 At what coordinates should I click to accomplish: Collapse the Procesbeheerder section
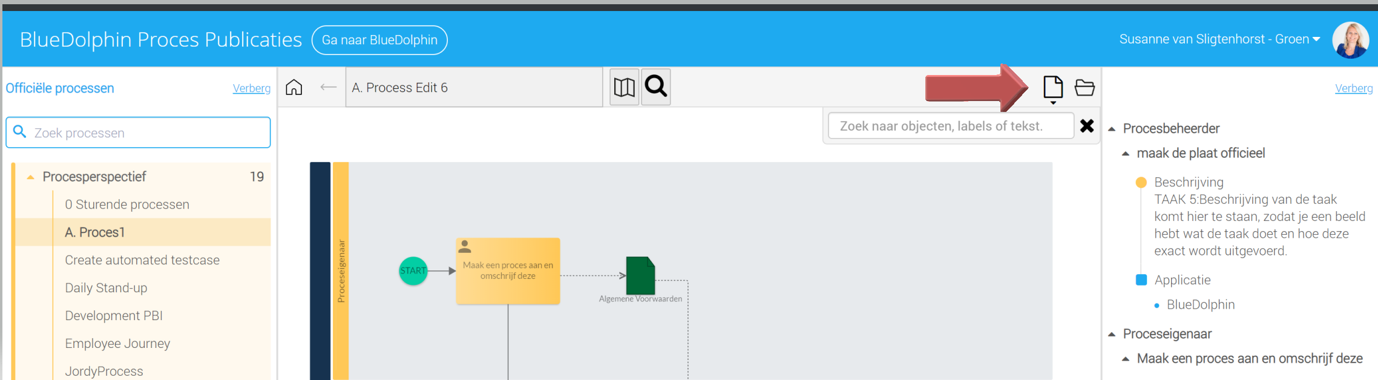(1112, 129)
